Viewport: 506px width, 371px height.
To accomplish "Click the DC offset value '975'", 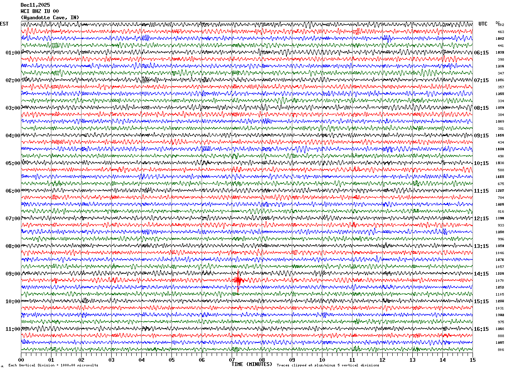I will tap(501, 322).
